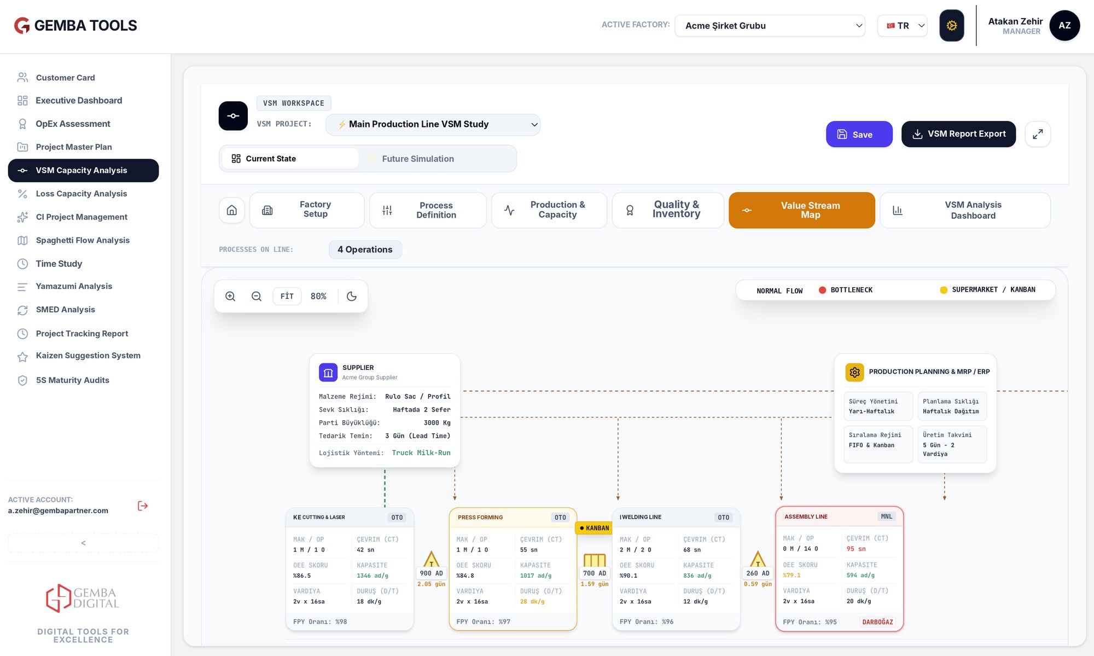This screenshot has height=656, width=1094.
Task: Switch to Future Simulation view
Action: [x=437, y=159]
